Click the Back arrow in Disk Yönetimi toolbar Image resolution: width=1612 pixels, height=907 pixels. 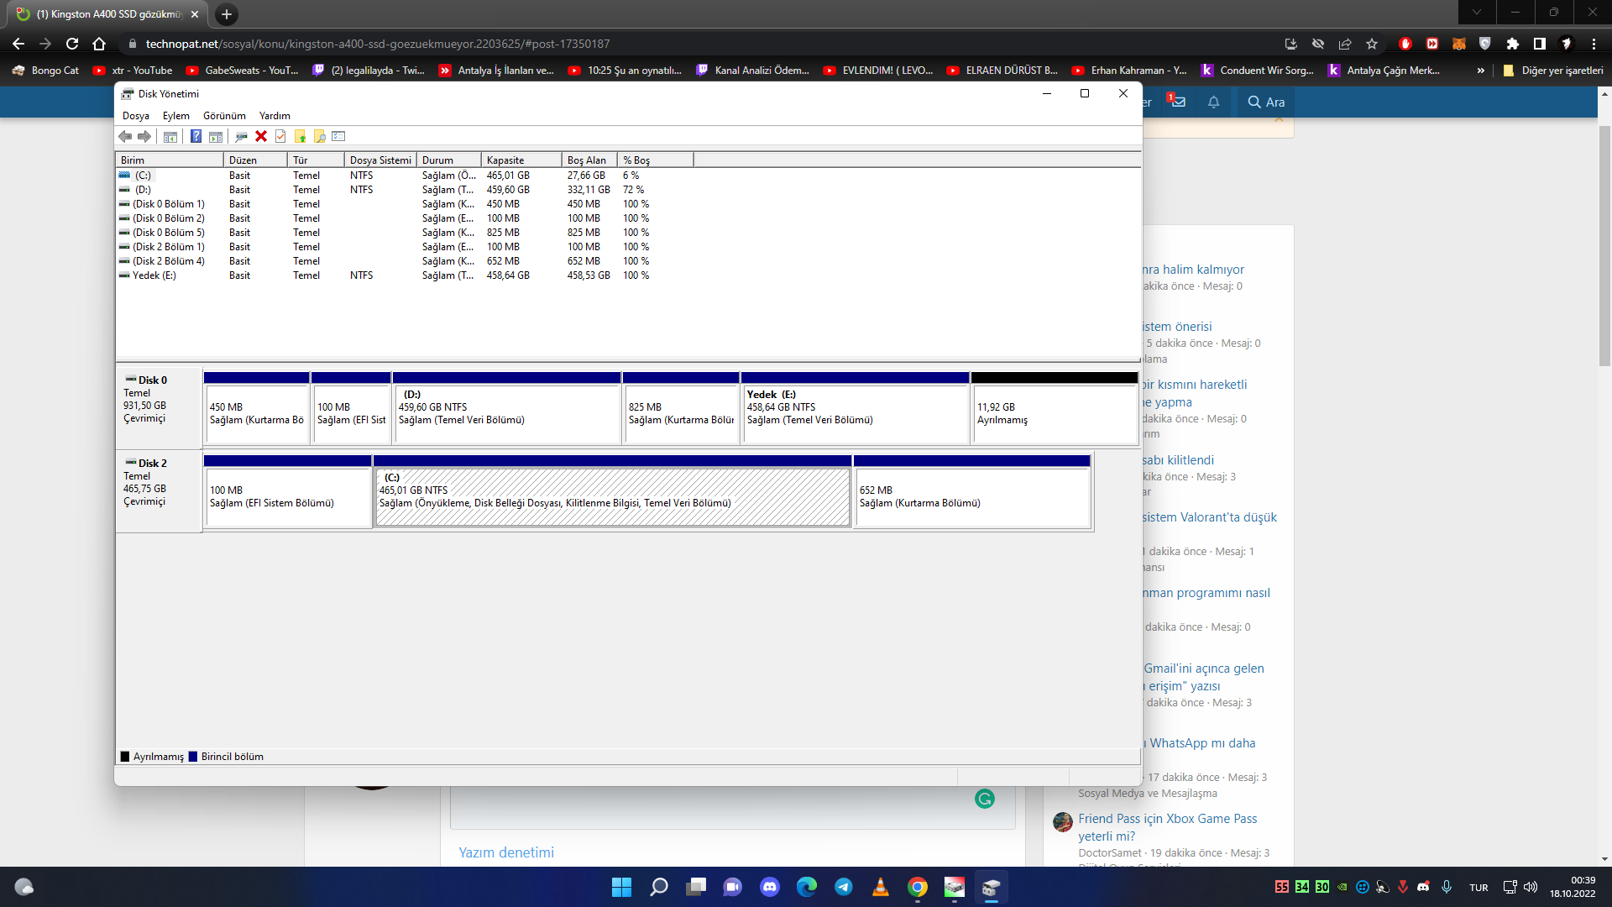pos(125,136)
